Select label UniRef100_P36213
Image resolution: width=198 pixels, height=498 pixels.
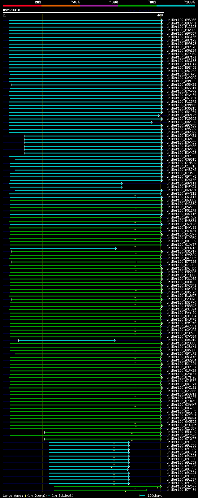coord(181,108)
